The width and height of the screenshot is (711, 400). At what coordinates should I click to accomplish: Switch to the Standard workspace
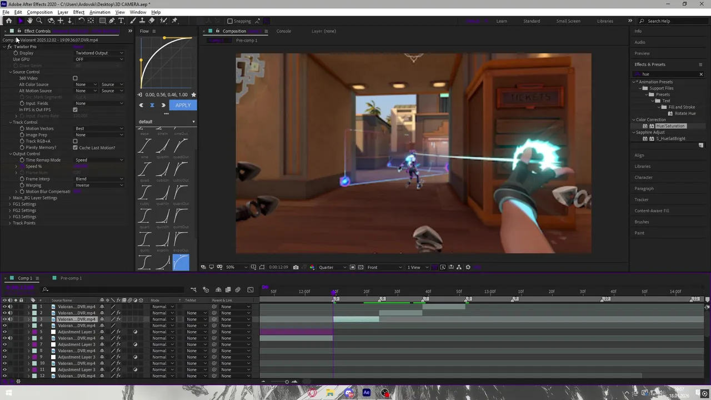(532, 21)
